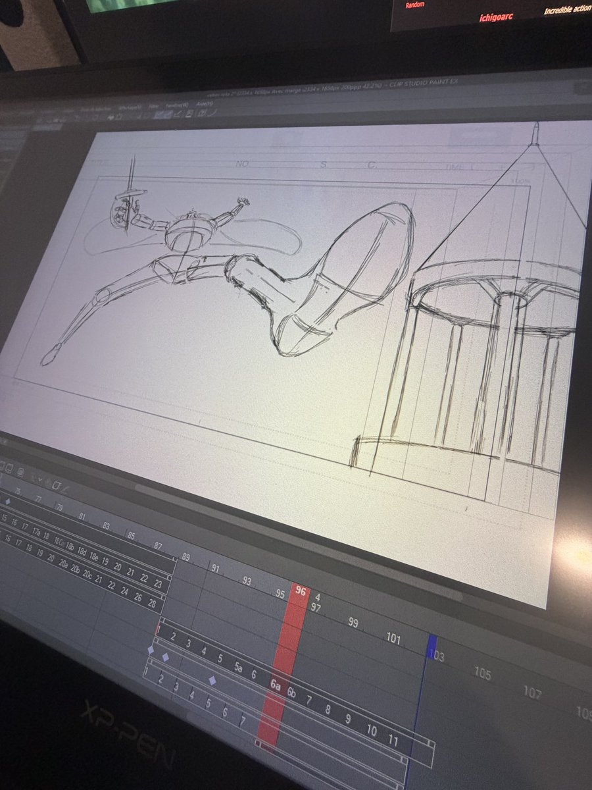Click keyframe diamond below cels 4 and 5

(x=212, y=681)
